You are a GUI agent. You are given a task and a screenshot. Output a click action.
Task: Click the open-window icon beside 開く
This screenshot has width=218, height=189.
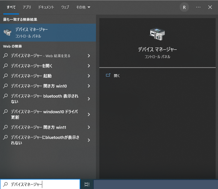pos(108,75)
